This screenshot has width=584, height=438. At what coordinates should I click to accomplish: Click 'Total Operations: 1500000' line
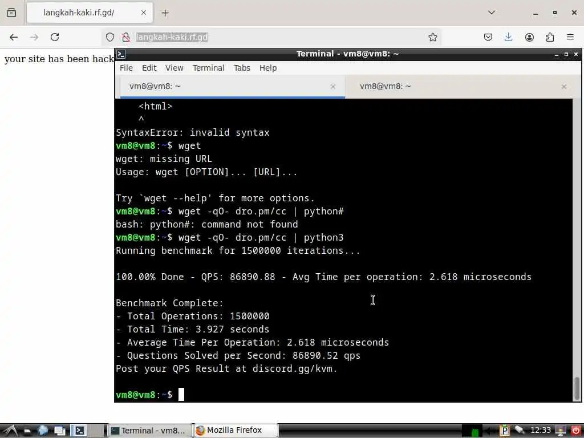coord(193,316)
